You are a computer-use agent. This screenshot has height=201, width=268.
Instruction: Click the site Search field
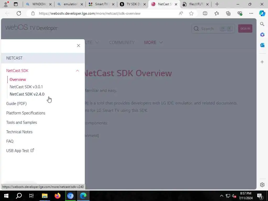213,29
